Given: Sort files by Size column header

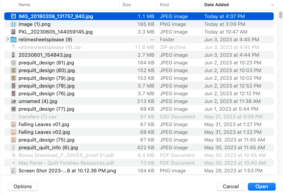Looking at the screenshot, I should (x=127, y=5).
